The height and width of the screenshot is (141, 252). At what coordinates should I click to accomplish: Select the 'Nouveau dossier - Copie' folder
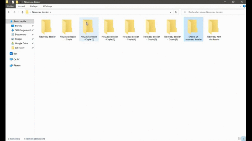click(x=68, y=29)
